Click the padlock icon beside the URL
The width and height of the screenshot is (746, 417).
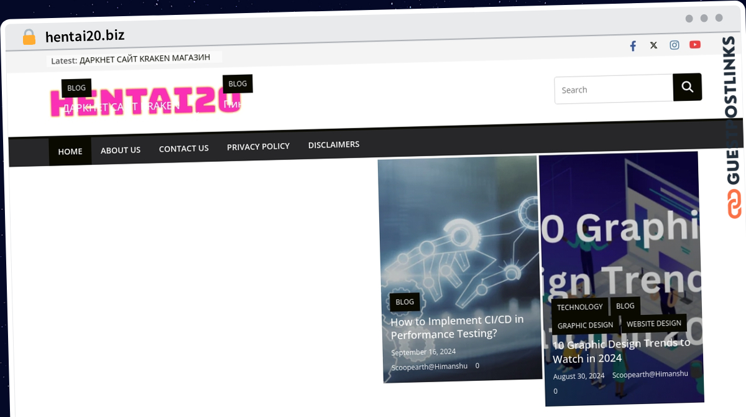29,37
